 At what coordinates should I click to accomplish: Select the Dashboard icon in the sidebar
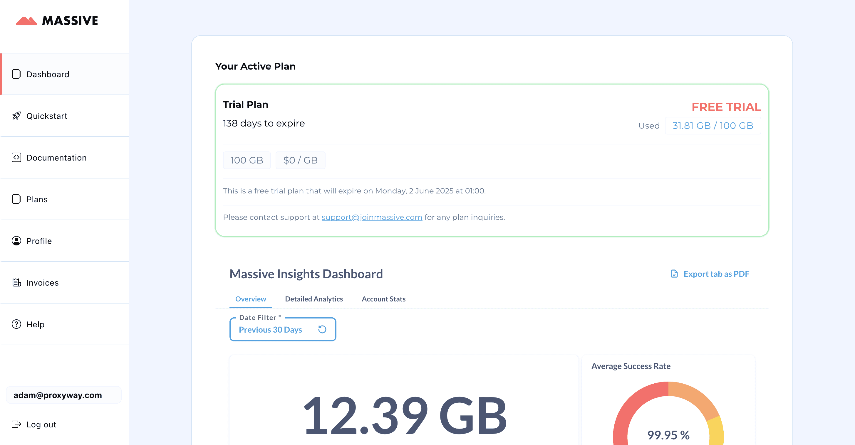point(16,74)
